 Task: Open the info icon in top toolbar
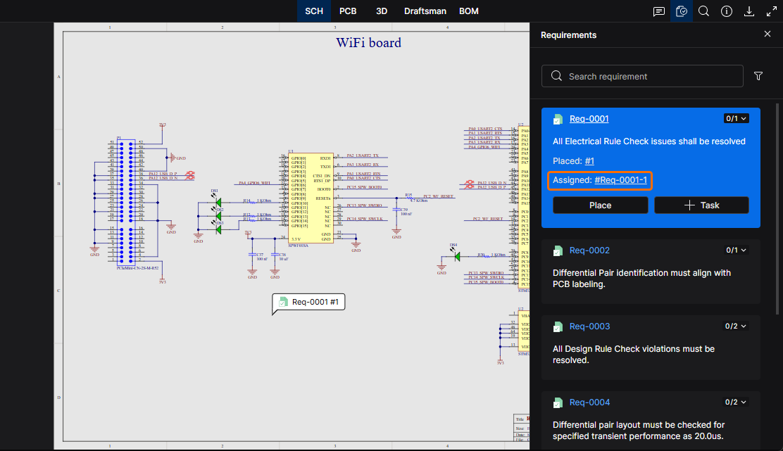[727, 11]
